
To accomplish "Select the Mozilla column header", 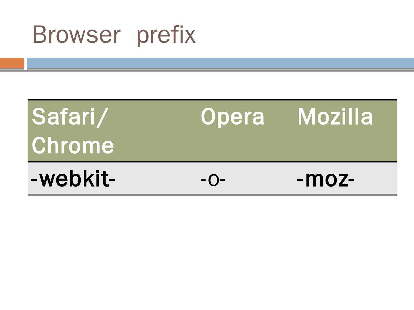I will click(335, 117).
